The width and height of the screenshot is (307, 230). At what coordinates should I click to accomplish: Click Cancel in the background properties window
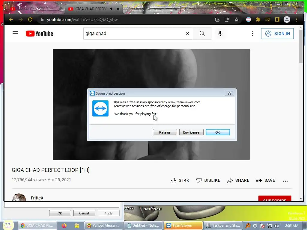(84, 213)
